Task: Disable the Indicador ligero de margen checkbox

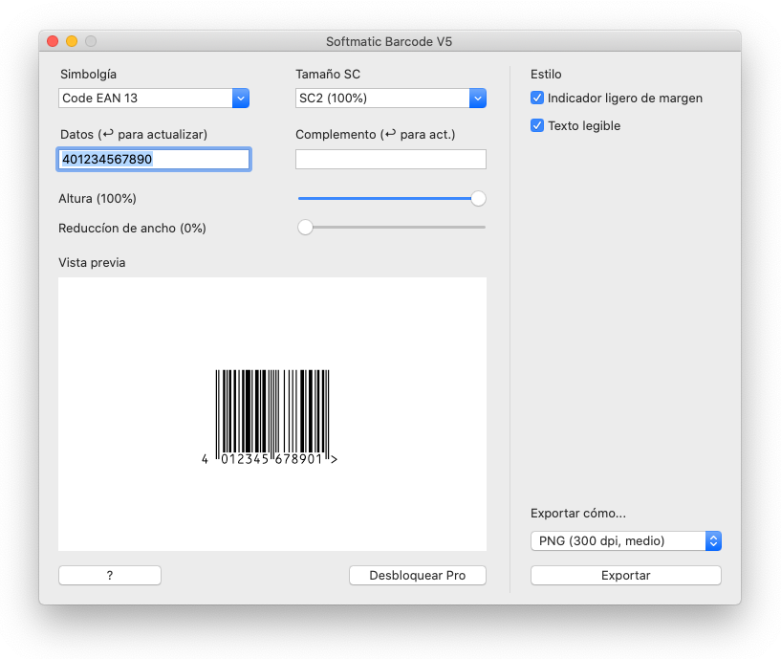Action: (537, 98)
